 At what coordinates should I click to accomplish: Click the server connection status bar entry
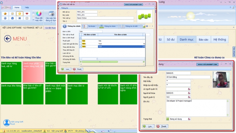(x=22, y=131)
